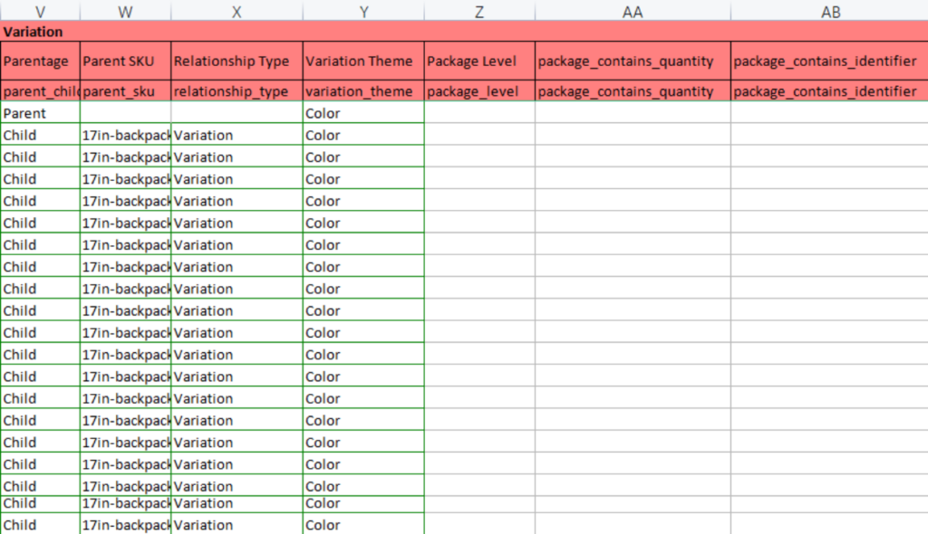
Task: Select column V header
Action: click(40, 11)
